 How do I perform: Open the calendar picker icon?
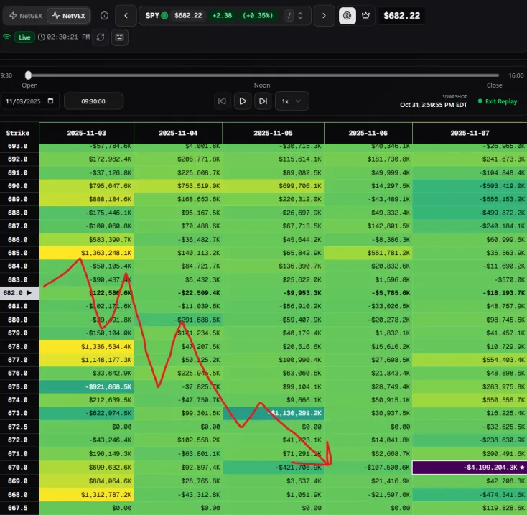pos(51,101)
